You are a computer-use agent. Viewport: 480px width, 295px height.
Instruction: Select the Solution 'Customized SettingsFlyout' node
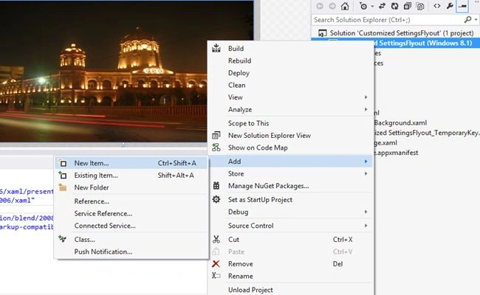coord(396,32)
